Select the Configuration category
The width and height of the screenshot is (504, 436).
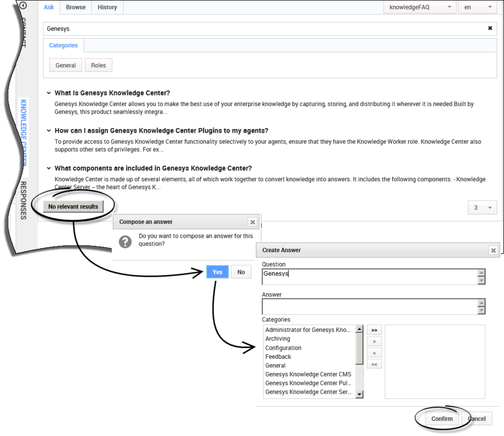[283, 348]
